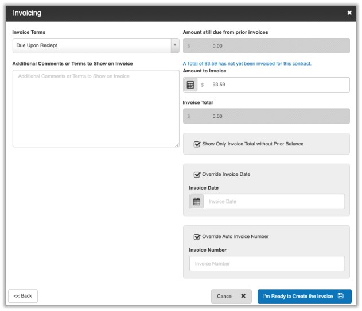
Task: Focus the Amount to Invoice field
Action: [x=275, y=85]
